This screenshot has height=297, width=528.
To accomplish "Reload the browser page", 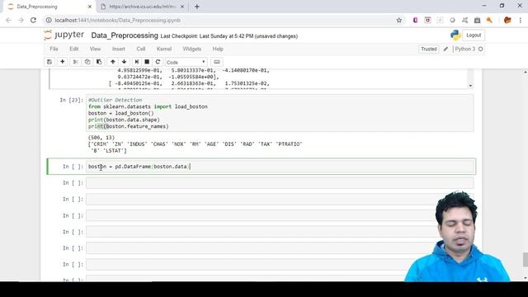I will (x=33, y=20).
